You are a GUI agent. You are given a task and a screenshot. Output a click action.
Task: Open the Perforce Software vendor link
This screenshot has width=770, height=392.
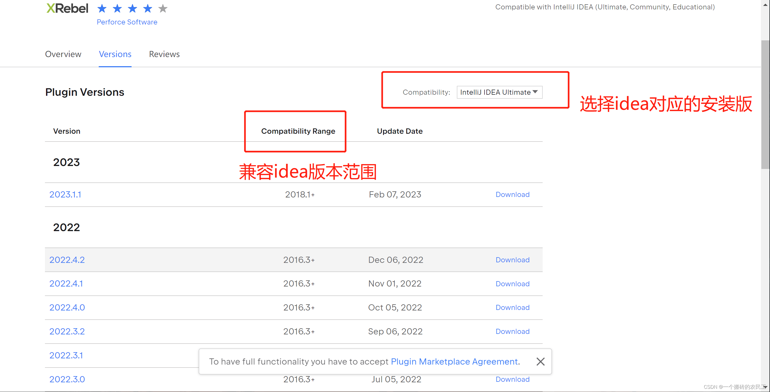127,22
